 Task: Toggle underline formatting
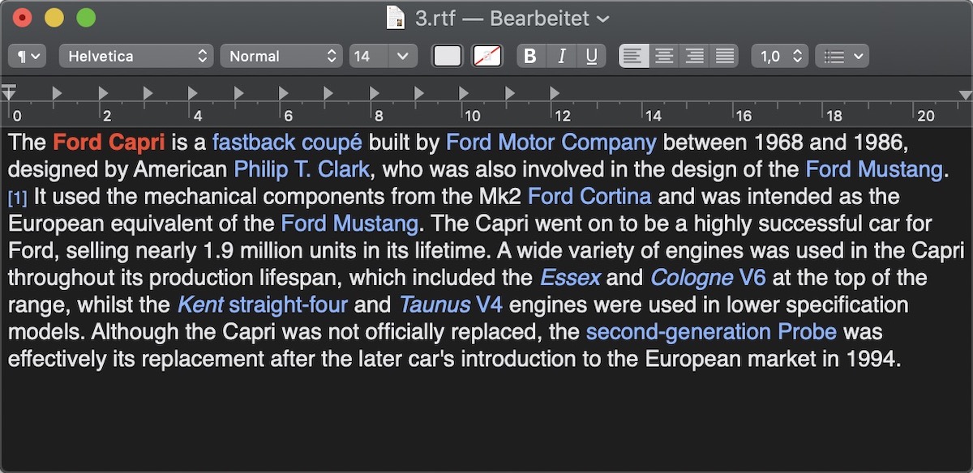tap(591, 56)
